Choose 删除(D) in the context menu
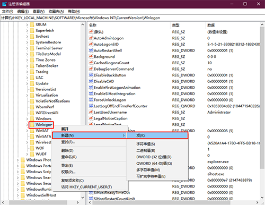The height and width of the screenshot is (205, 265). click(x=90, y=150)
